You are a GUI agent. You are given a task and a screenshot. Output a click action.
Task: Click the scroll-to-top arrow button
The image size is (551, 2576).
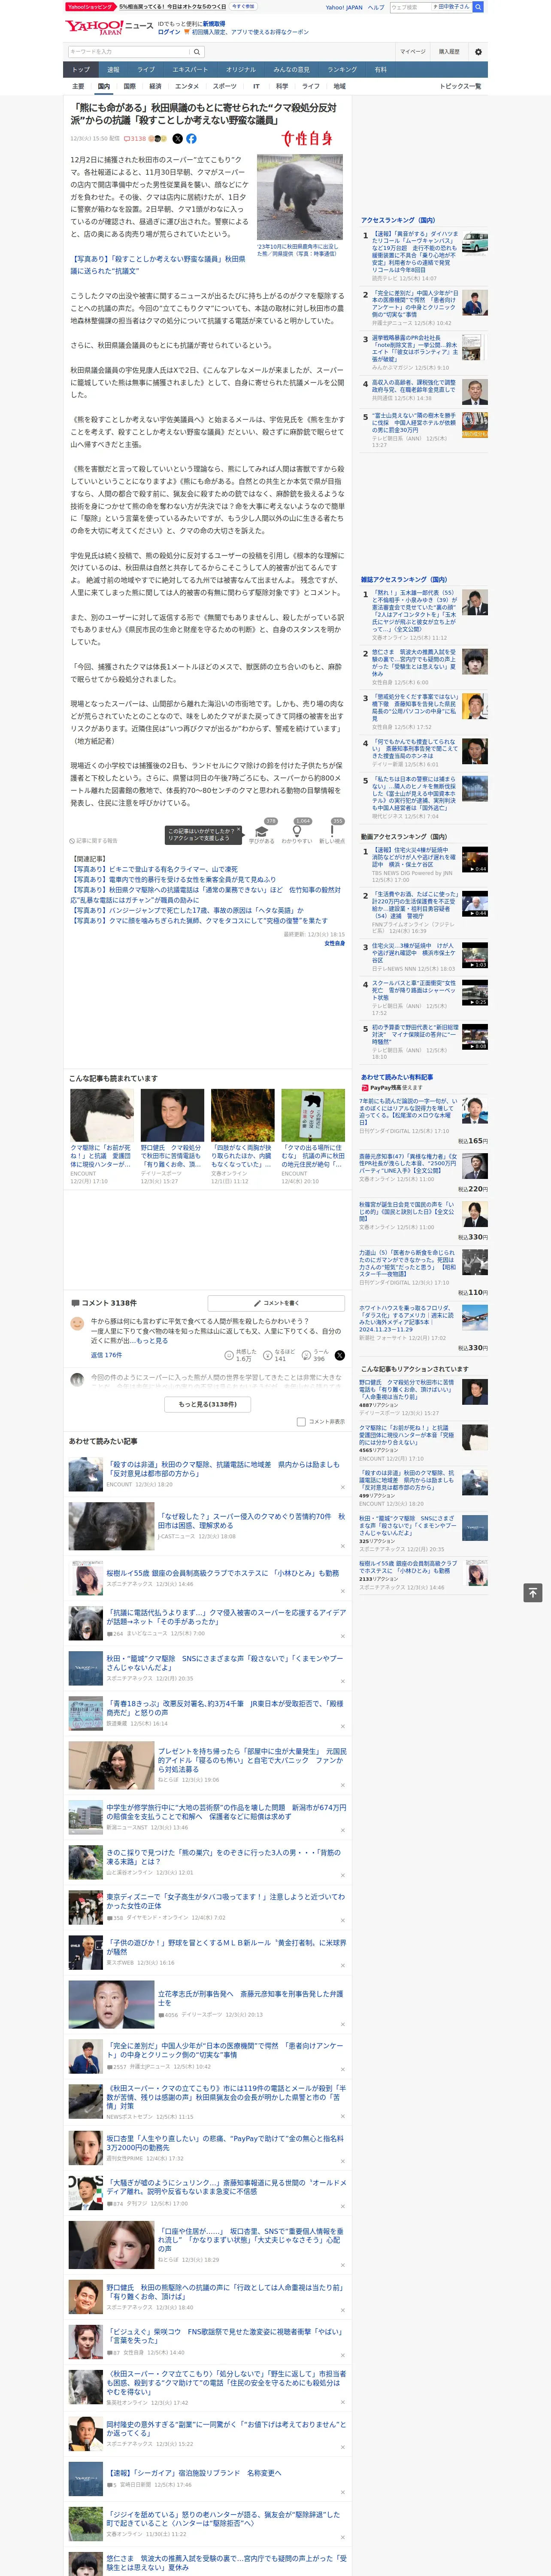tap(534, 1592)
